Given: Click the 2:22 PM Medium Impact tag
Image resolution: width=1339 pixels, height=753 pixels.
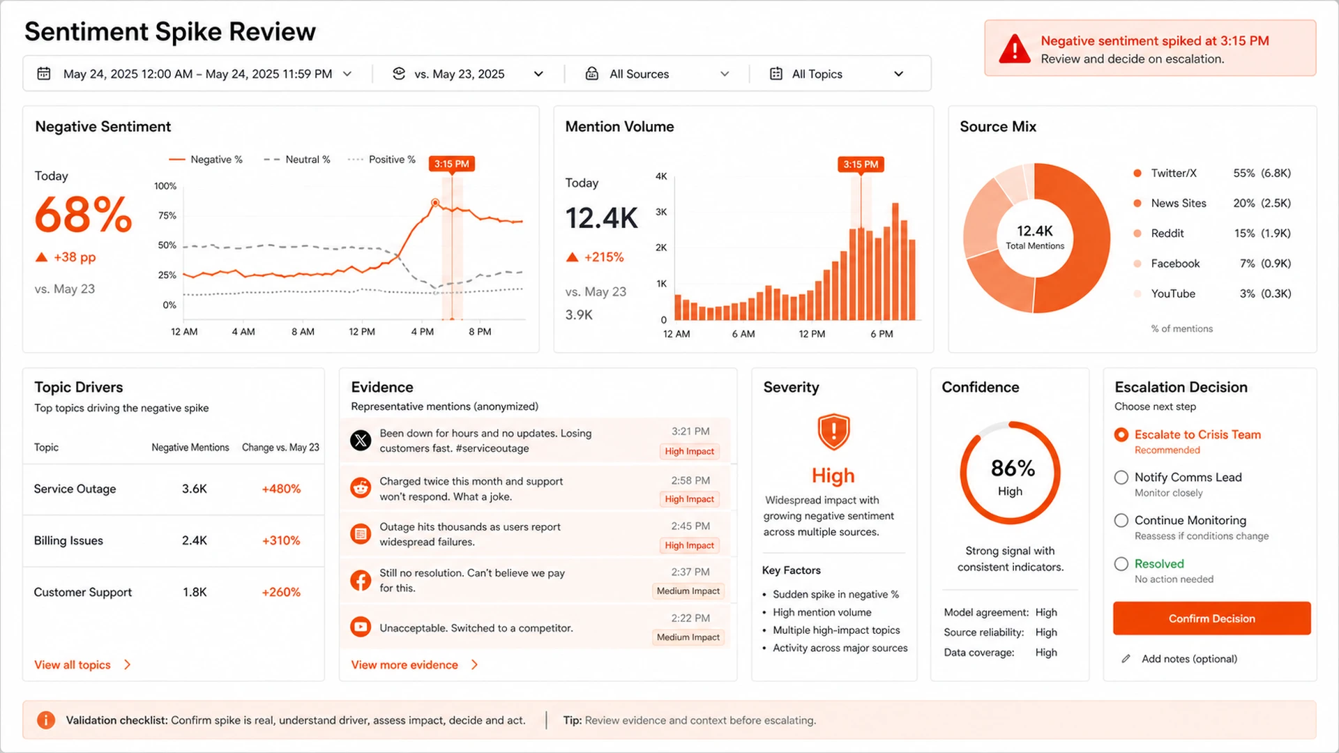Looking at the screenshot, I should [688, 637].
